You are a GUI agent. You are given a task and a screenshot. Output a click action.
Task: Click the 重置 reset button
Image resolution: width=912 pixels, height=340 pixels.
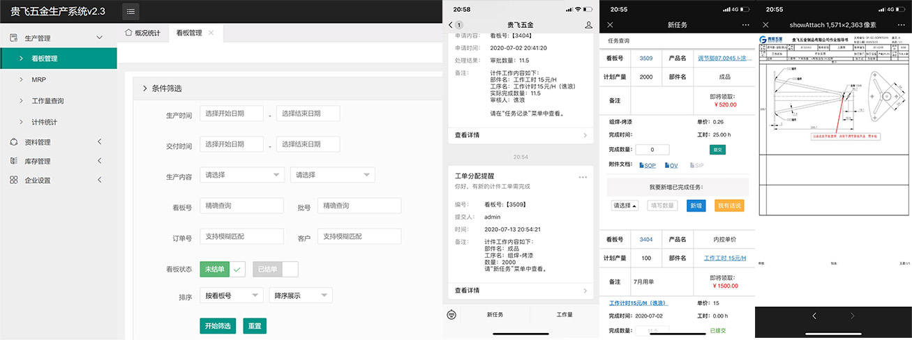(255, 326)
